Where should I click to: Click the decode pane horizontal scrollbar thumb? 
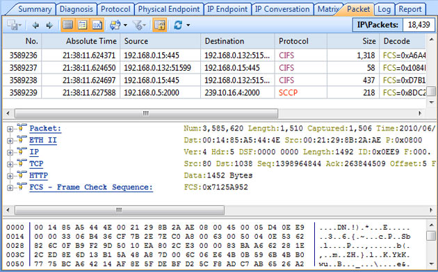click(x=120, y=210)
